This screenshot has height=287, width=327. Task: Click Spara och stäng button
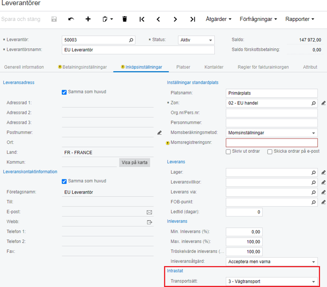tap(20, 19)
